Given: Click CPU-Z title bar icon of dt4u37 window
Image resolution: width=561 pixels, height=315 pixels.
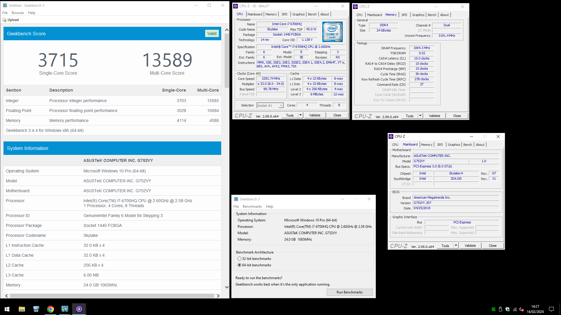Looking at the screenshot, I should coord(236,6).
